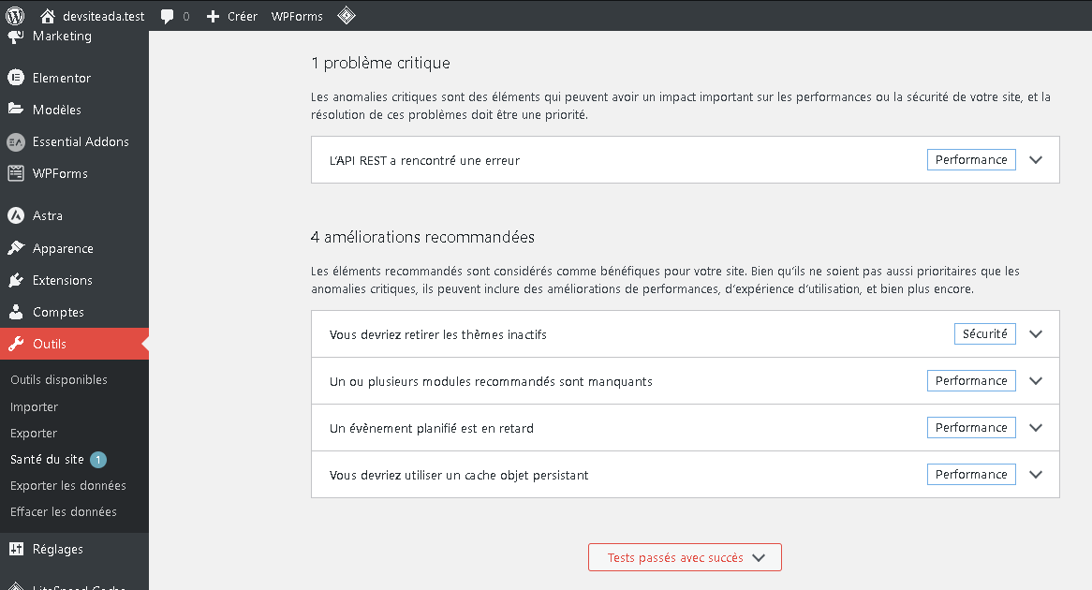Show the Tests passés avec succès list
Image resolution: width=1092 pixels, height=590 pixels.
pyautogui.click(x=685, y=557)
